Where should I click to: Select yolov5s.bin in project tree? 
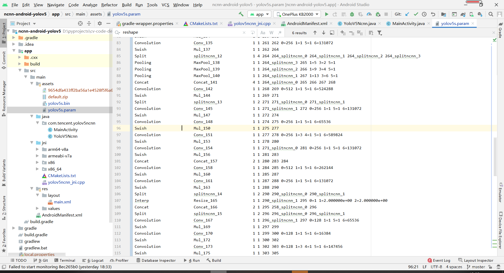tap(59, 103)
